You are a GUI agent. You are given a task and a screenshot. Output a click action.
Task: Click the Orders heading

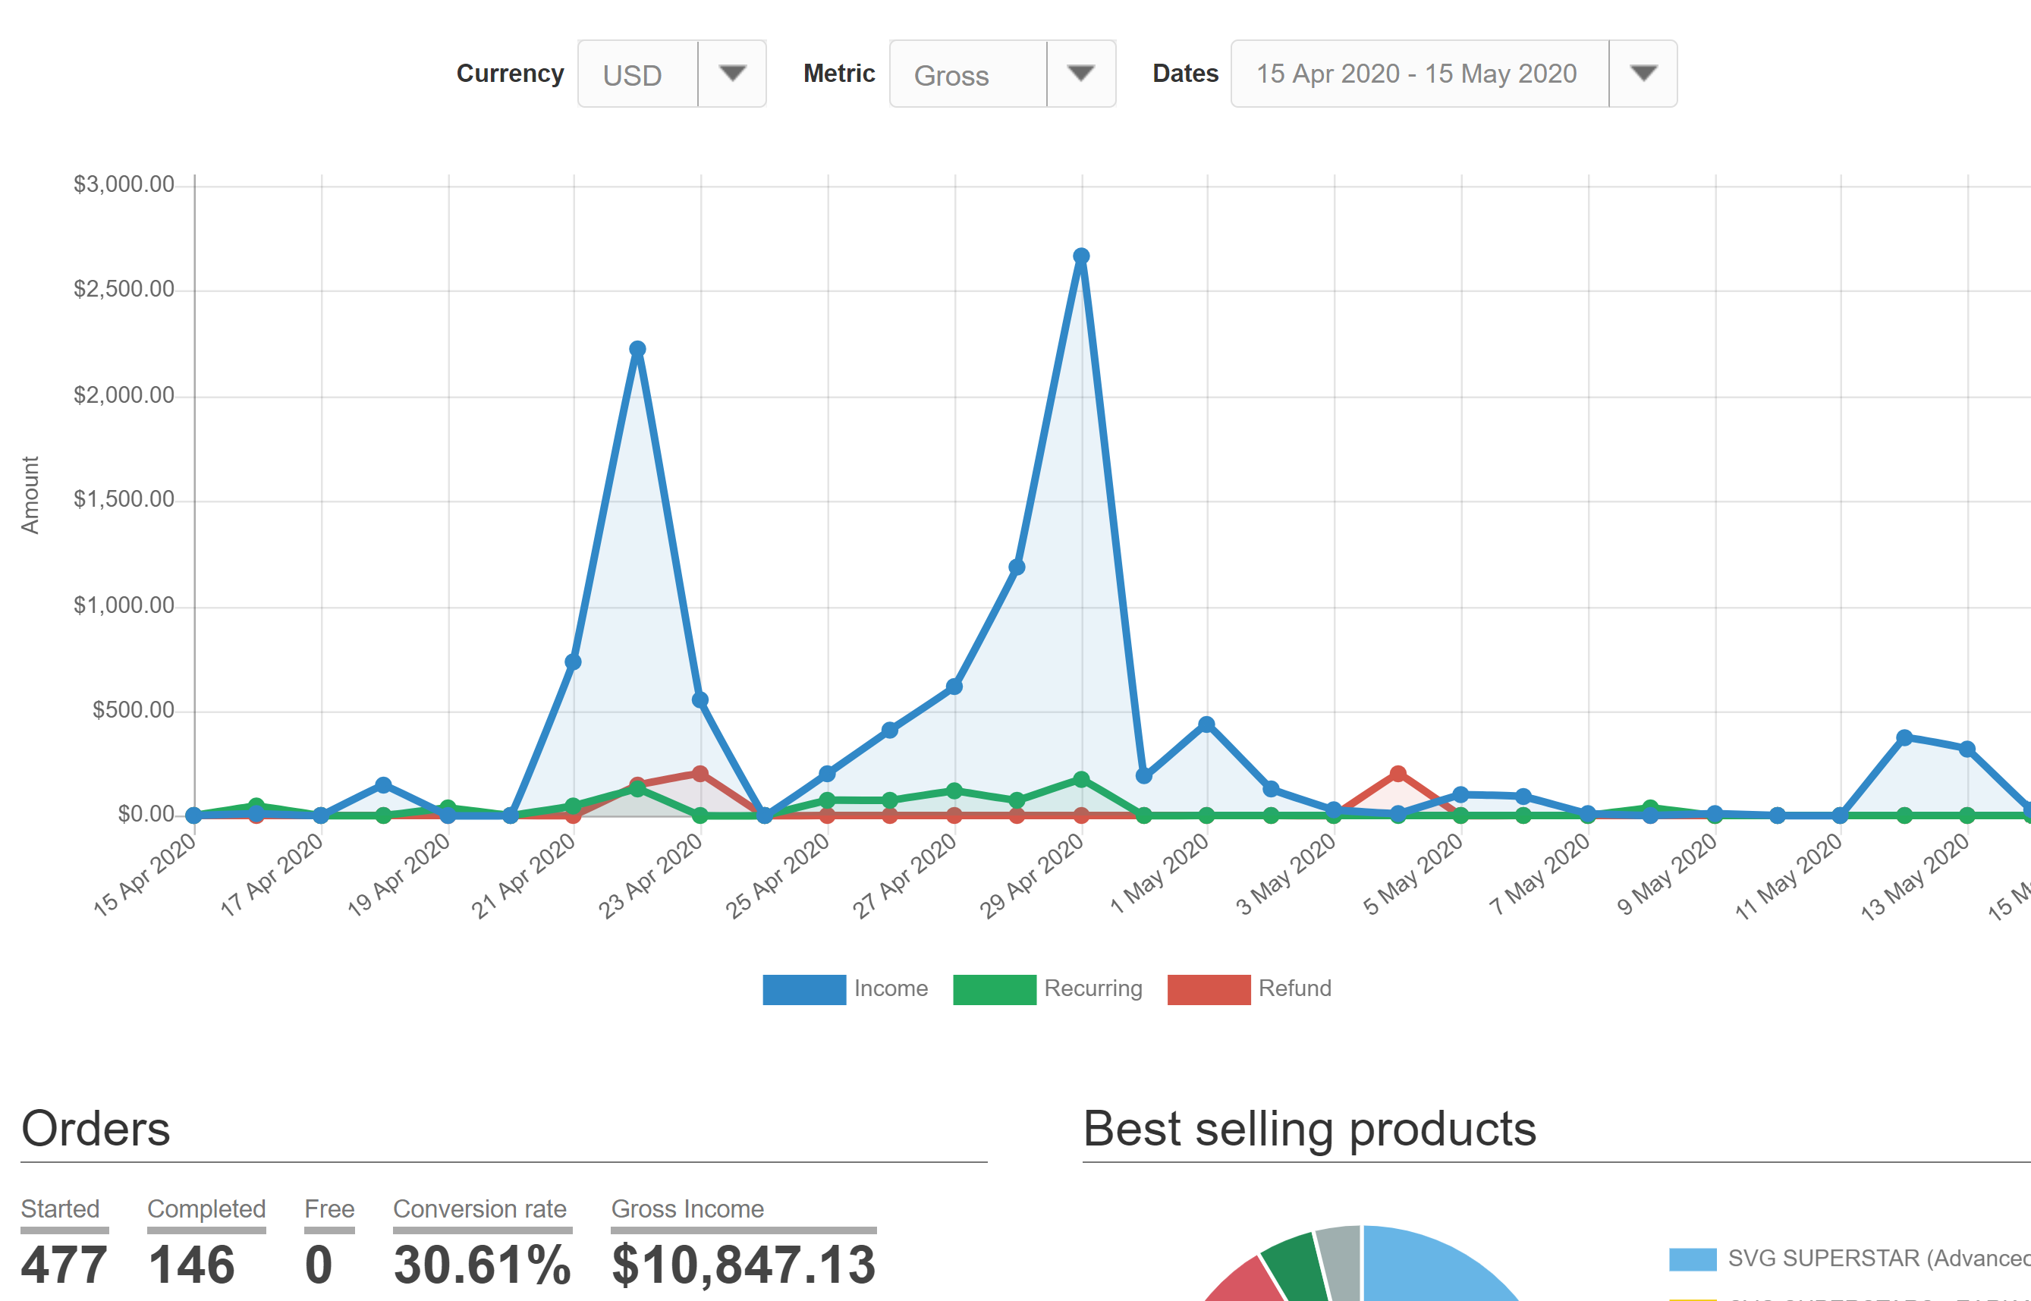pos(96,1129)
